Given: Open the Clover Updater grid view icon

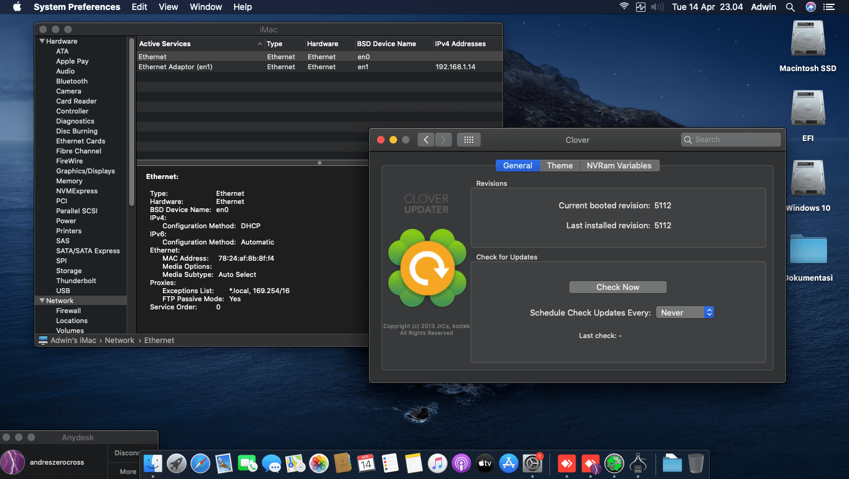Looking at the screenshot, I should tap(468, 139).
